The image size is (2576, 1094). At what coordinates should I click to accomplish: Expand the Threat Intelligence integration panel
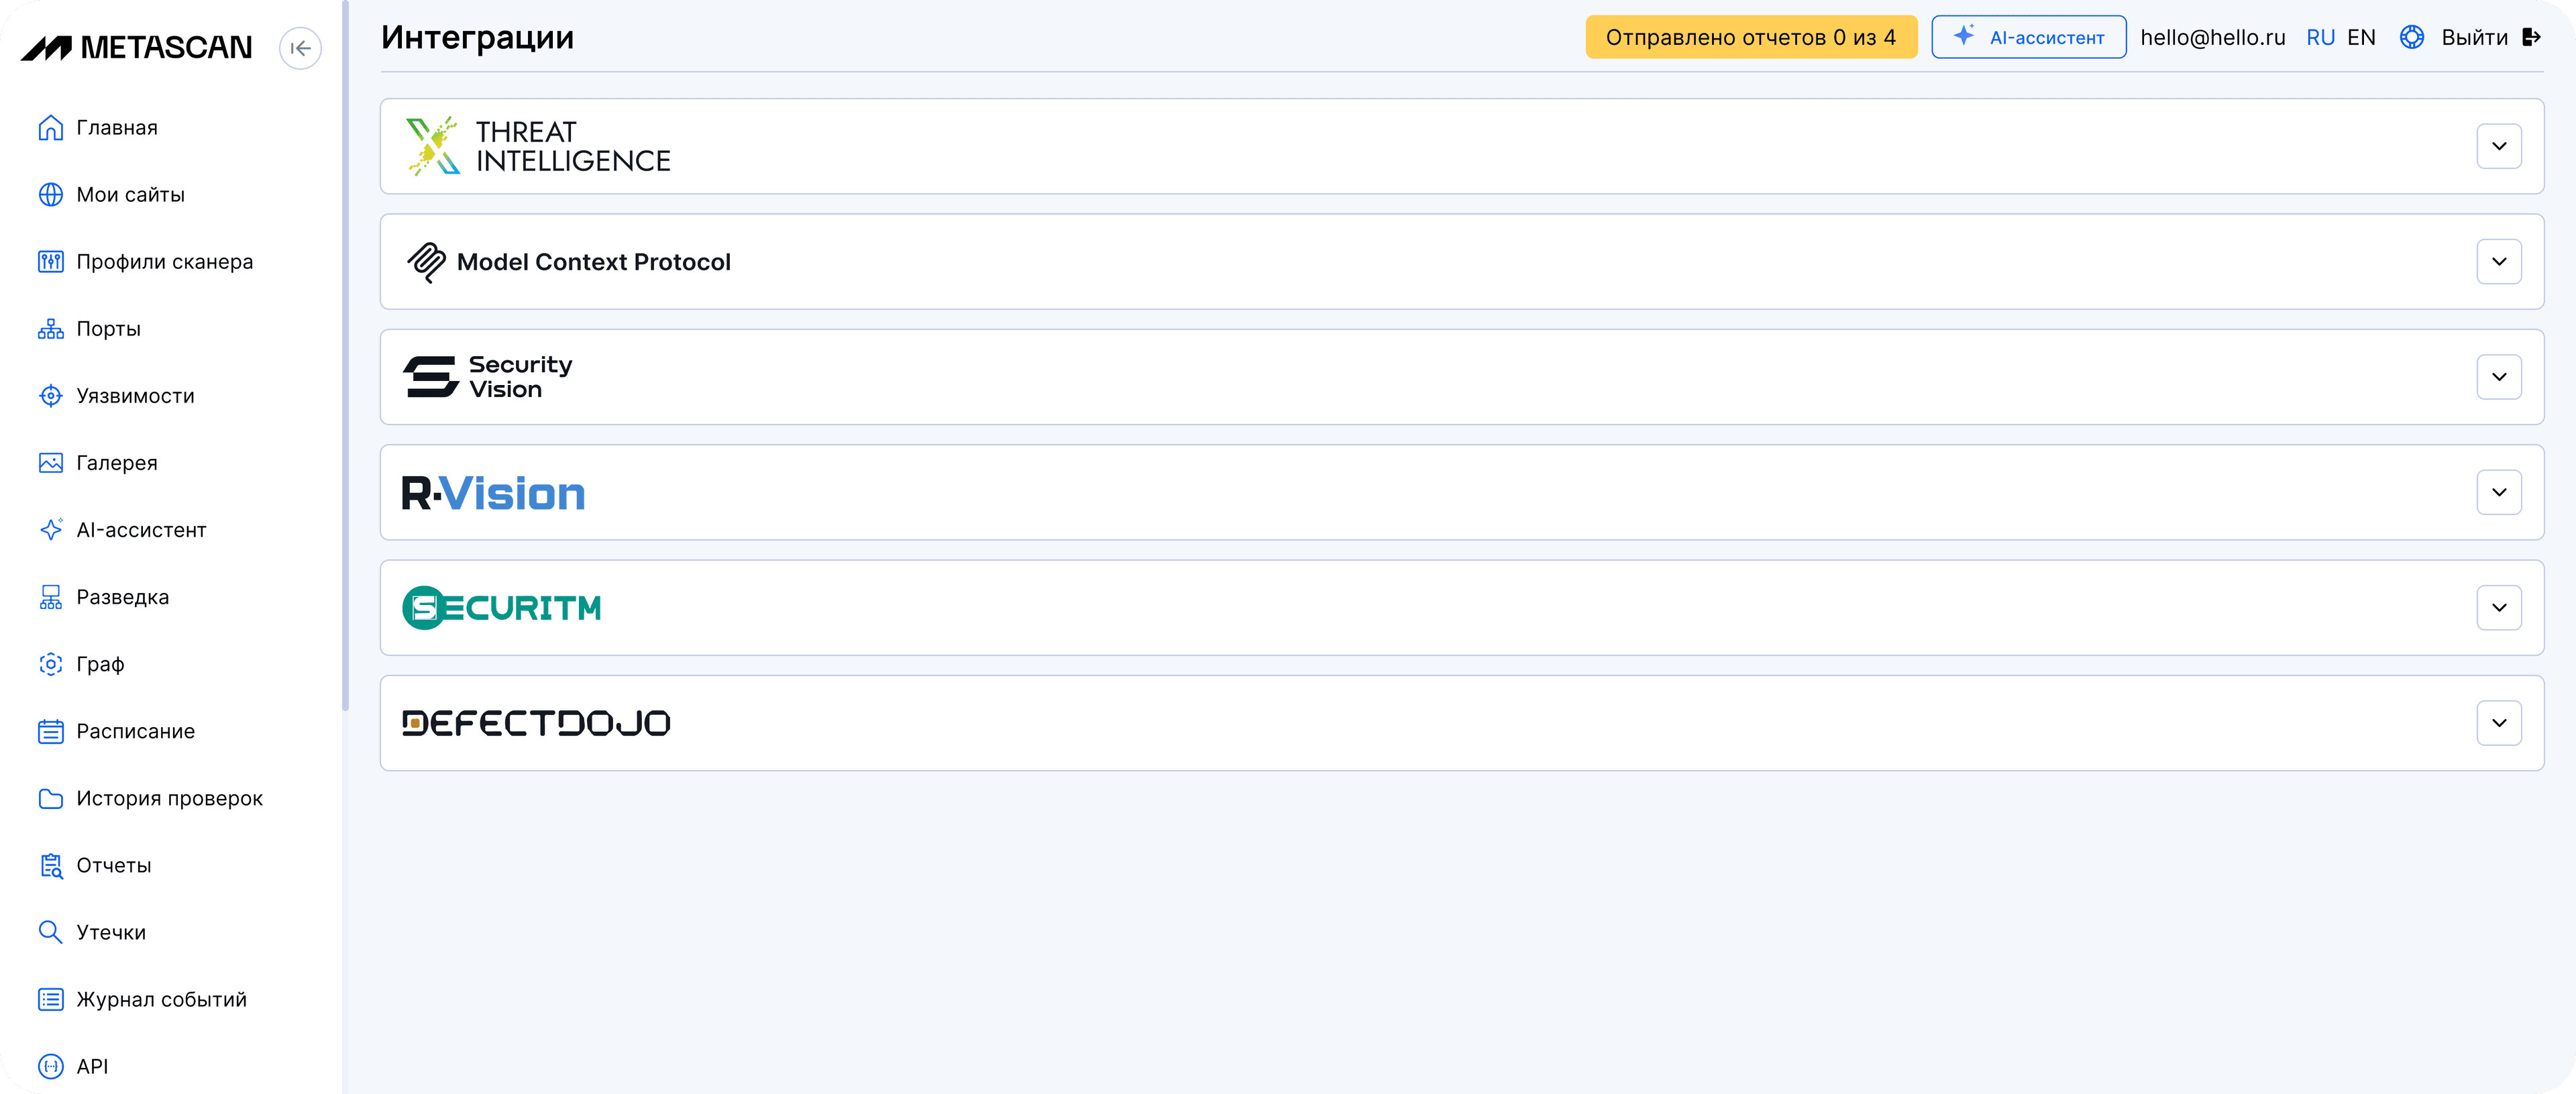[2498, 146]
